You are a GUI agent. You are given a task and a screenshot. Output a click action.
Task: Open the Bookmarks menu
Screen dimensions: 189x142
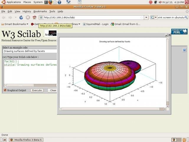pyautogui.click(x=40, y=11)
